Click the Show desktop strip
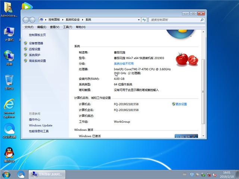Image resolution: width=239 pixels, height=179 pixels. click(238, 175)
